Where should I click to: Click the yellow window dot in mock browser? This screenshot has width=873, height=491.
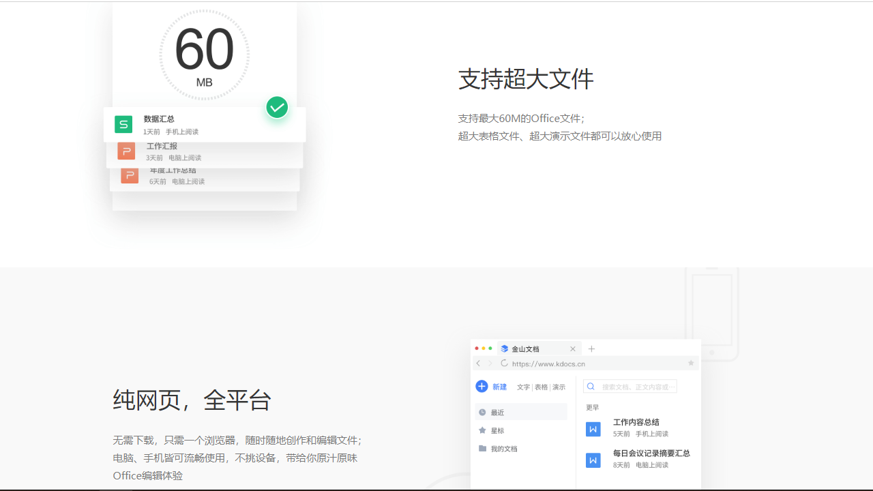click(x=484, y=348)
